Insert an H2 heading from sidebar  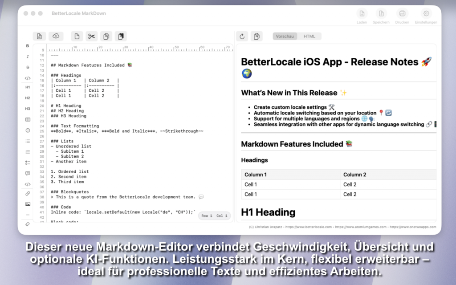point(28,98)
